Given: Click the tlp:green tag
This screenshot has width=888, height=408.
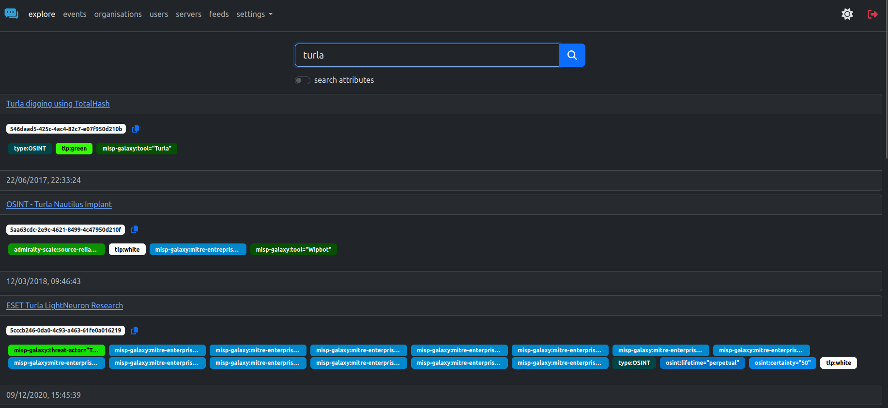Looking at the screenshot, I should pos(74,149).
